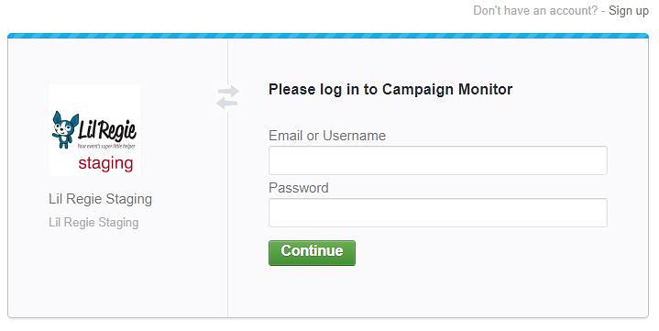Click the "Password" field label

coord(299,188)
